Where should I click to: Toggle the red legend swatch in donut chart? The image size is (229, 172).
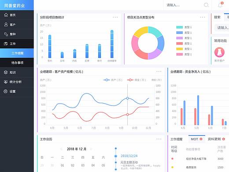[179, 44]
